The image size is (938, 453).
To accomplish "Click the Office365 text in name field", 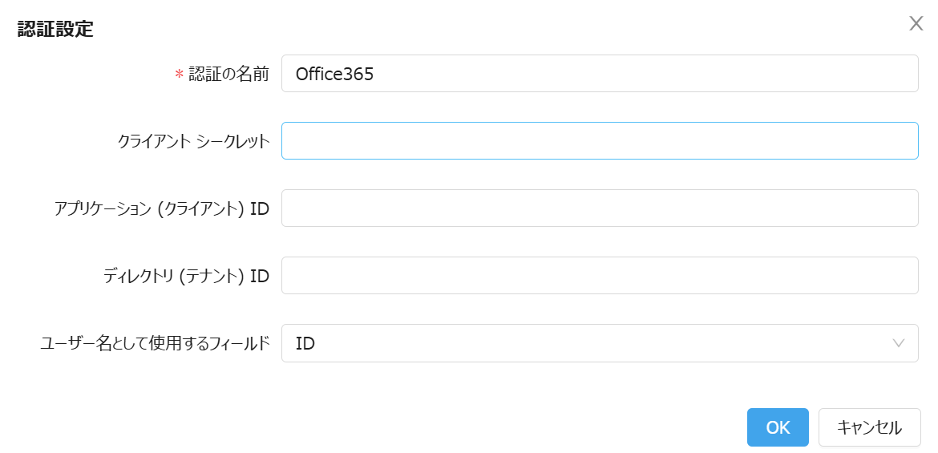I will (334, 75).
